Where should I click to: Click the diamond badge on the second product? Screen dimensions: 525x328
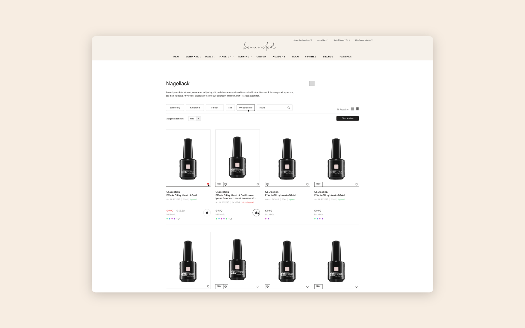pos(225,184)
